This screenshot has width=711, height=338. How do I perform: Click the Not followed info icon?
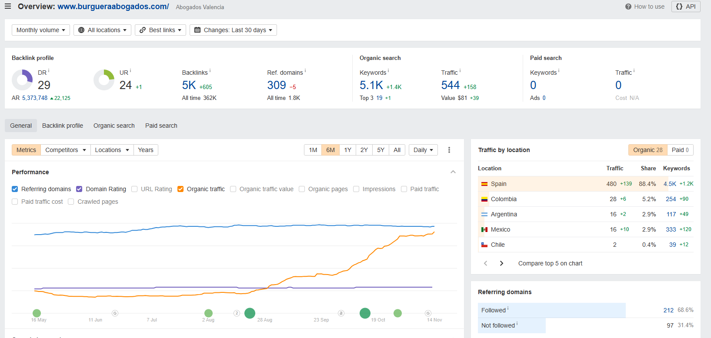[x=517, y=323]
